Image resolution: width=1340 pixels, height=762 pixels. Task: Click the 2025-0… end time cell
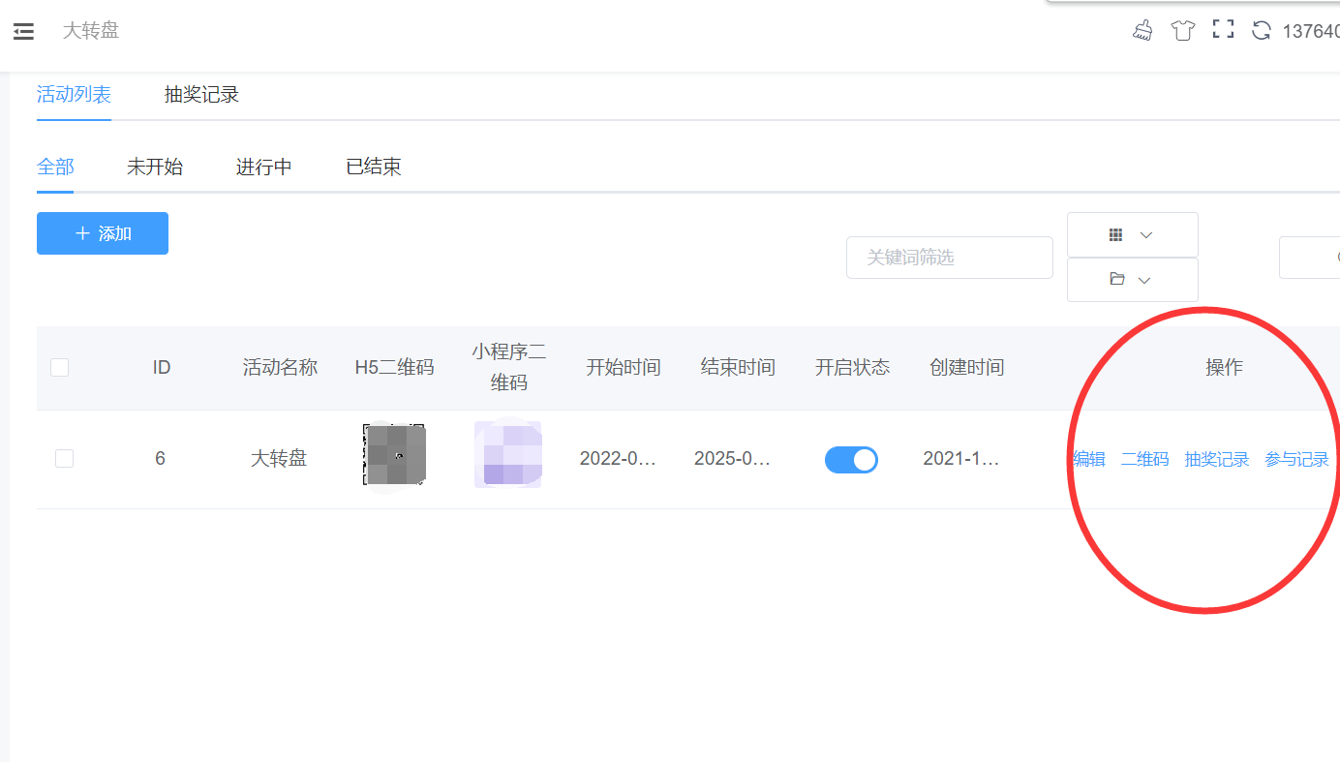coord(733,458)
